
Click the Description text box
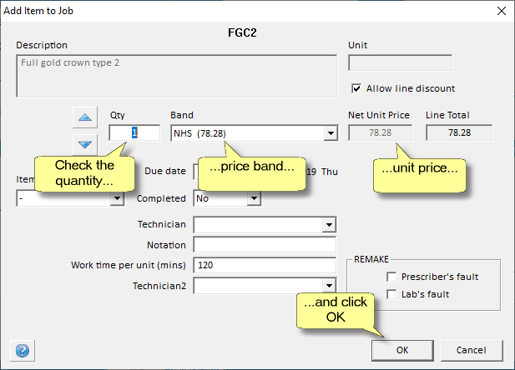176,76
